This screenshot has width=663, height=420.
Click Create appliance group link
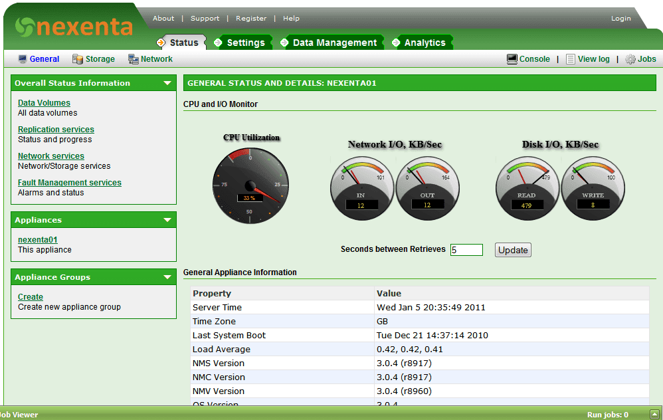tap(31, 297)
